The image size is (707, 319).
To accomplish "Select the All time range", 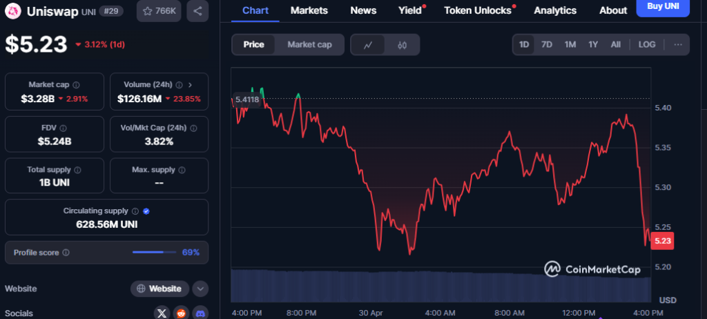I will [615, 45].
